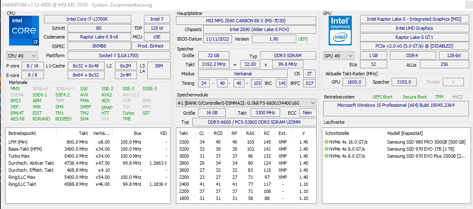The image size is (473, 209).
Task: Click the DDR5-6600 / PC5-52800 module type field
Action: click(254, 123)
